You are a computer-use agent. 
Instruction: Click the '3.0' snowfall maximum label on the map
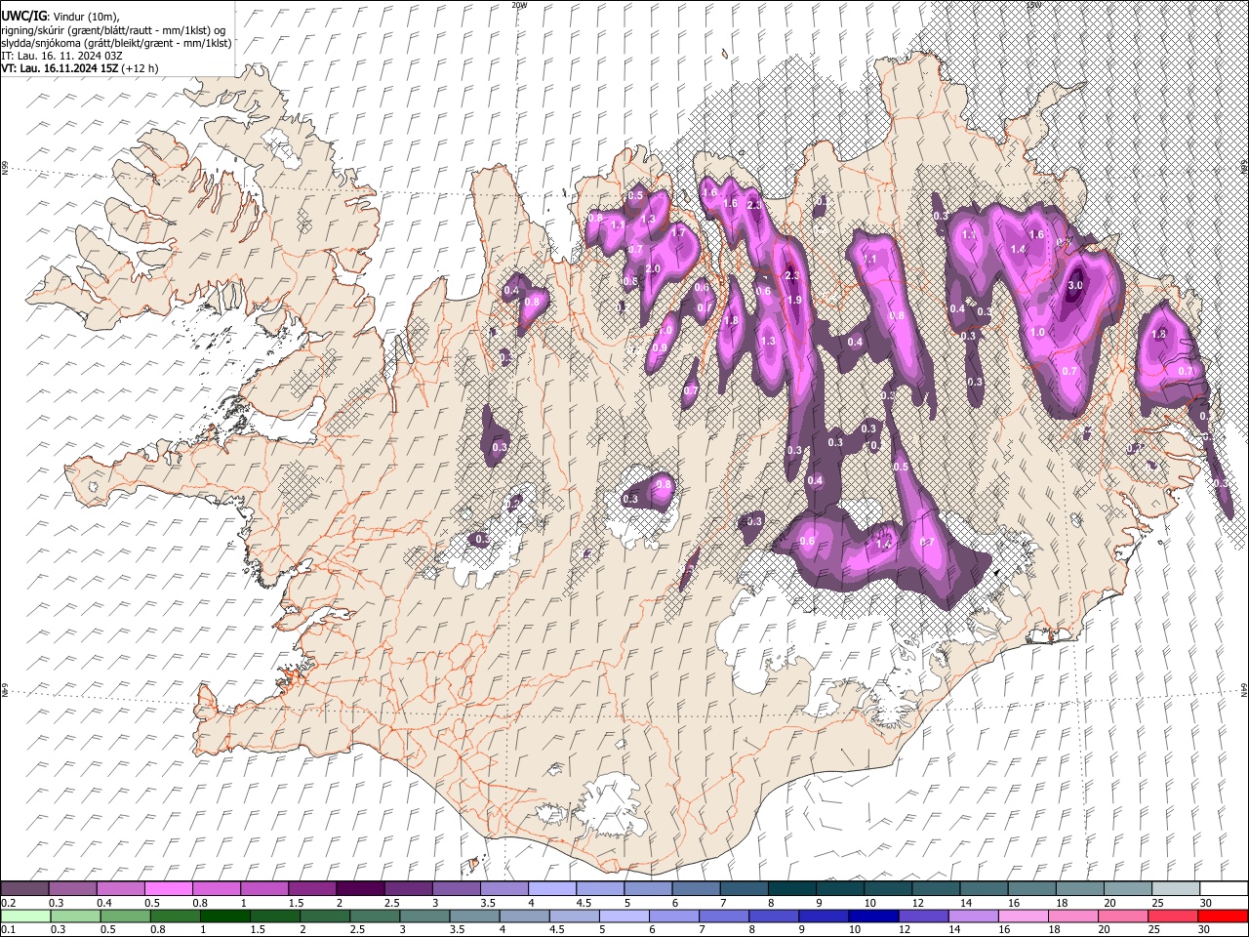pyautogui.click(x=1075, y=285)
